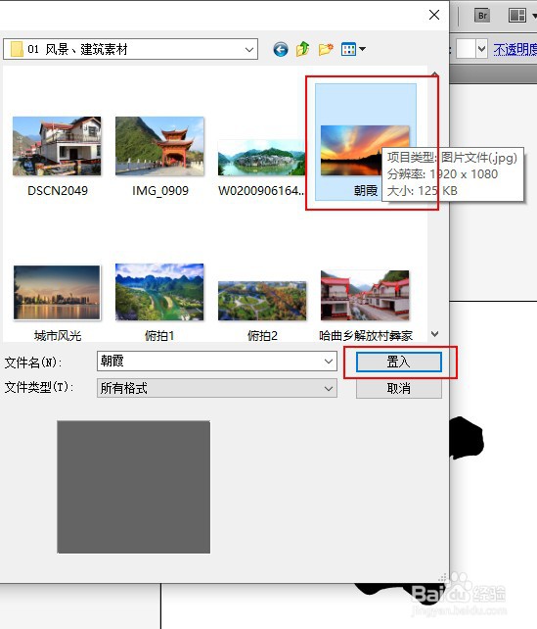Viewport: 537px width, 629px height.
Task: Click the 不透明度 link in Photoshop
Action: (515, 49)
